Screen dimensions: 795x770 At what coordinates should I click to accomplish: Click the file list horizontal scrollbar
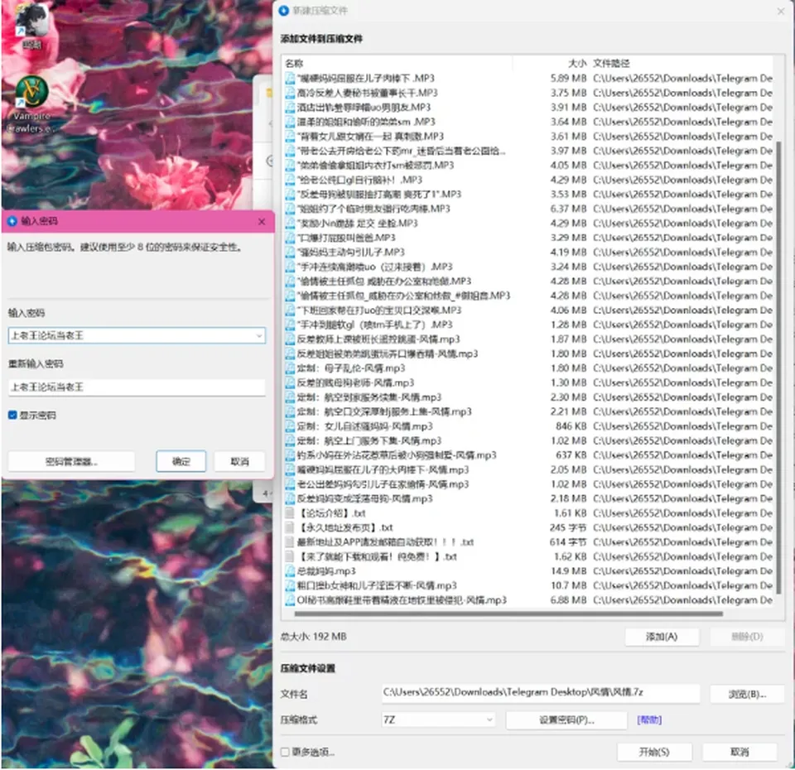[x=508, y=614]
